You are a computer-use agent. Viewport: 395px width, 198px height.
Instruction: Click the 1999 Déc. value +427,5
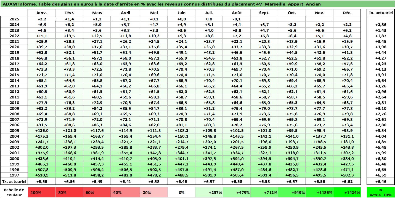[x=347, y=164]
